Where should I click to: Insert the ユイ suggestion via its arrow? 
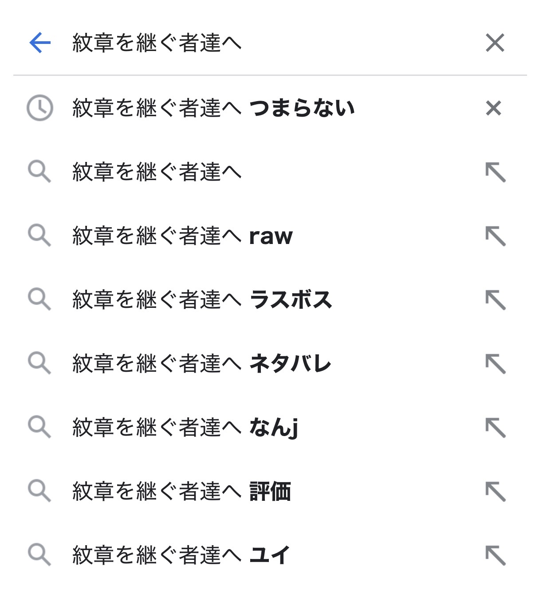(x=496, y=555)
